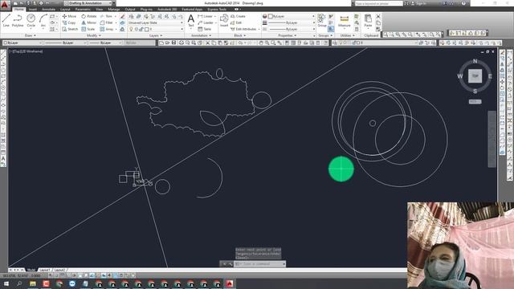Click the command line input field
The width and height of the screenshot is (514, 289).
(x=259, y=264)
